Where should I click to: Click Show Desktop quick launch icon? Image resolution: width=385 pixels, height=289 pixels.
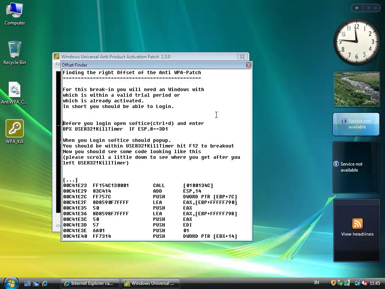27,283
